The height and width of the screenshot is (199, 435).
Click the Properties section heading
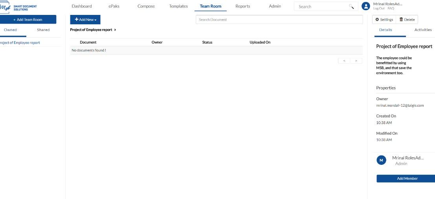[x=386, y=88]
